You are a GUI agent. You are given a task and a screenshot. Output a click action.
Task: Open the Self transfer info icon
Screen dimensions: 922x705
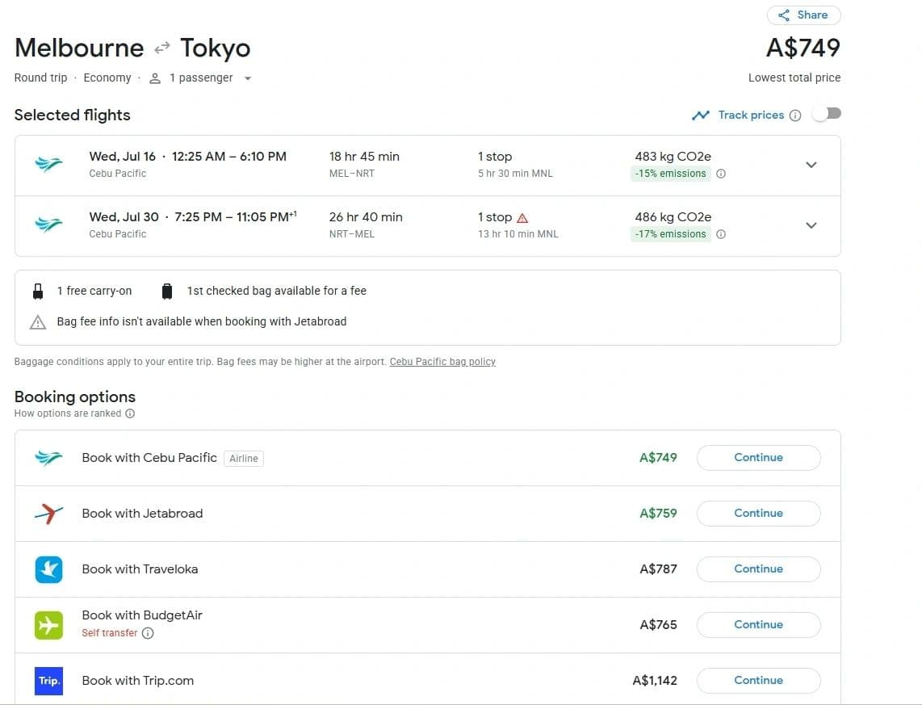149,633
